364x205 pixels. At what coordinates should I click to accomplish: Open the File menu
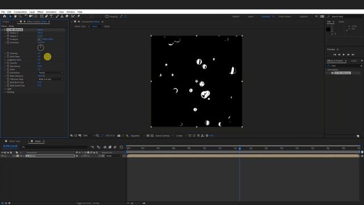point(3,11)
